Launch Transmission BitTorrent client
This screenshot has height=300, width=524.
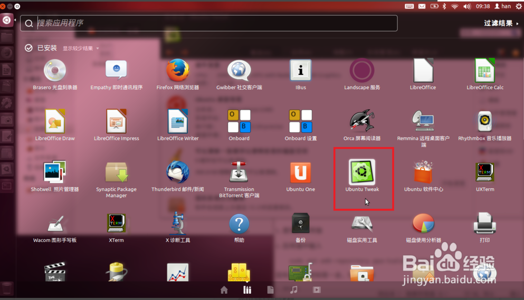point(239,180)
